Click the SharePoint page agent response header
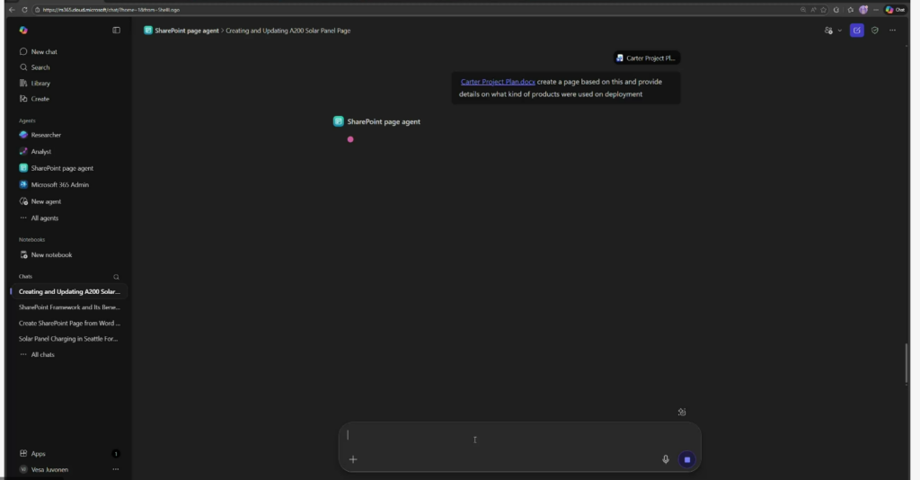 pyautogui.click(x=377, y=121)
